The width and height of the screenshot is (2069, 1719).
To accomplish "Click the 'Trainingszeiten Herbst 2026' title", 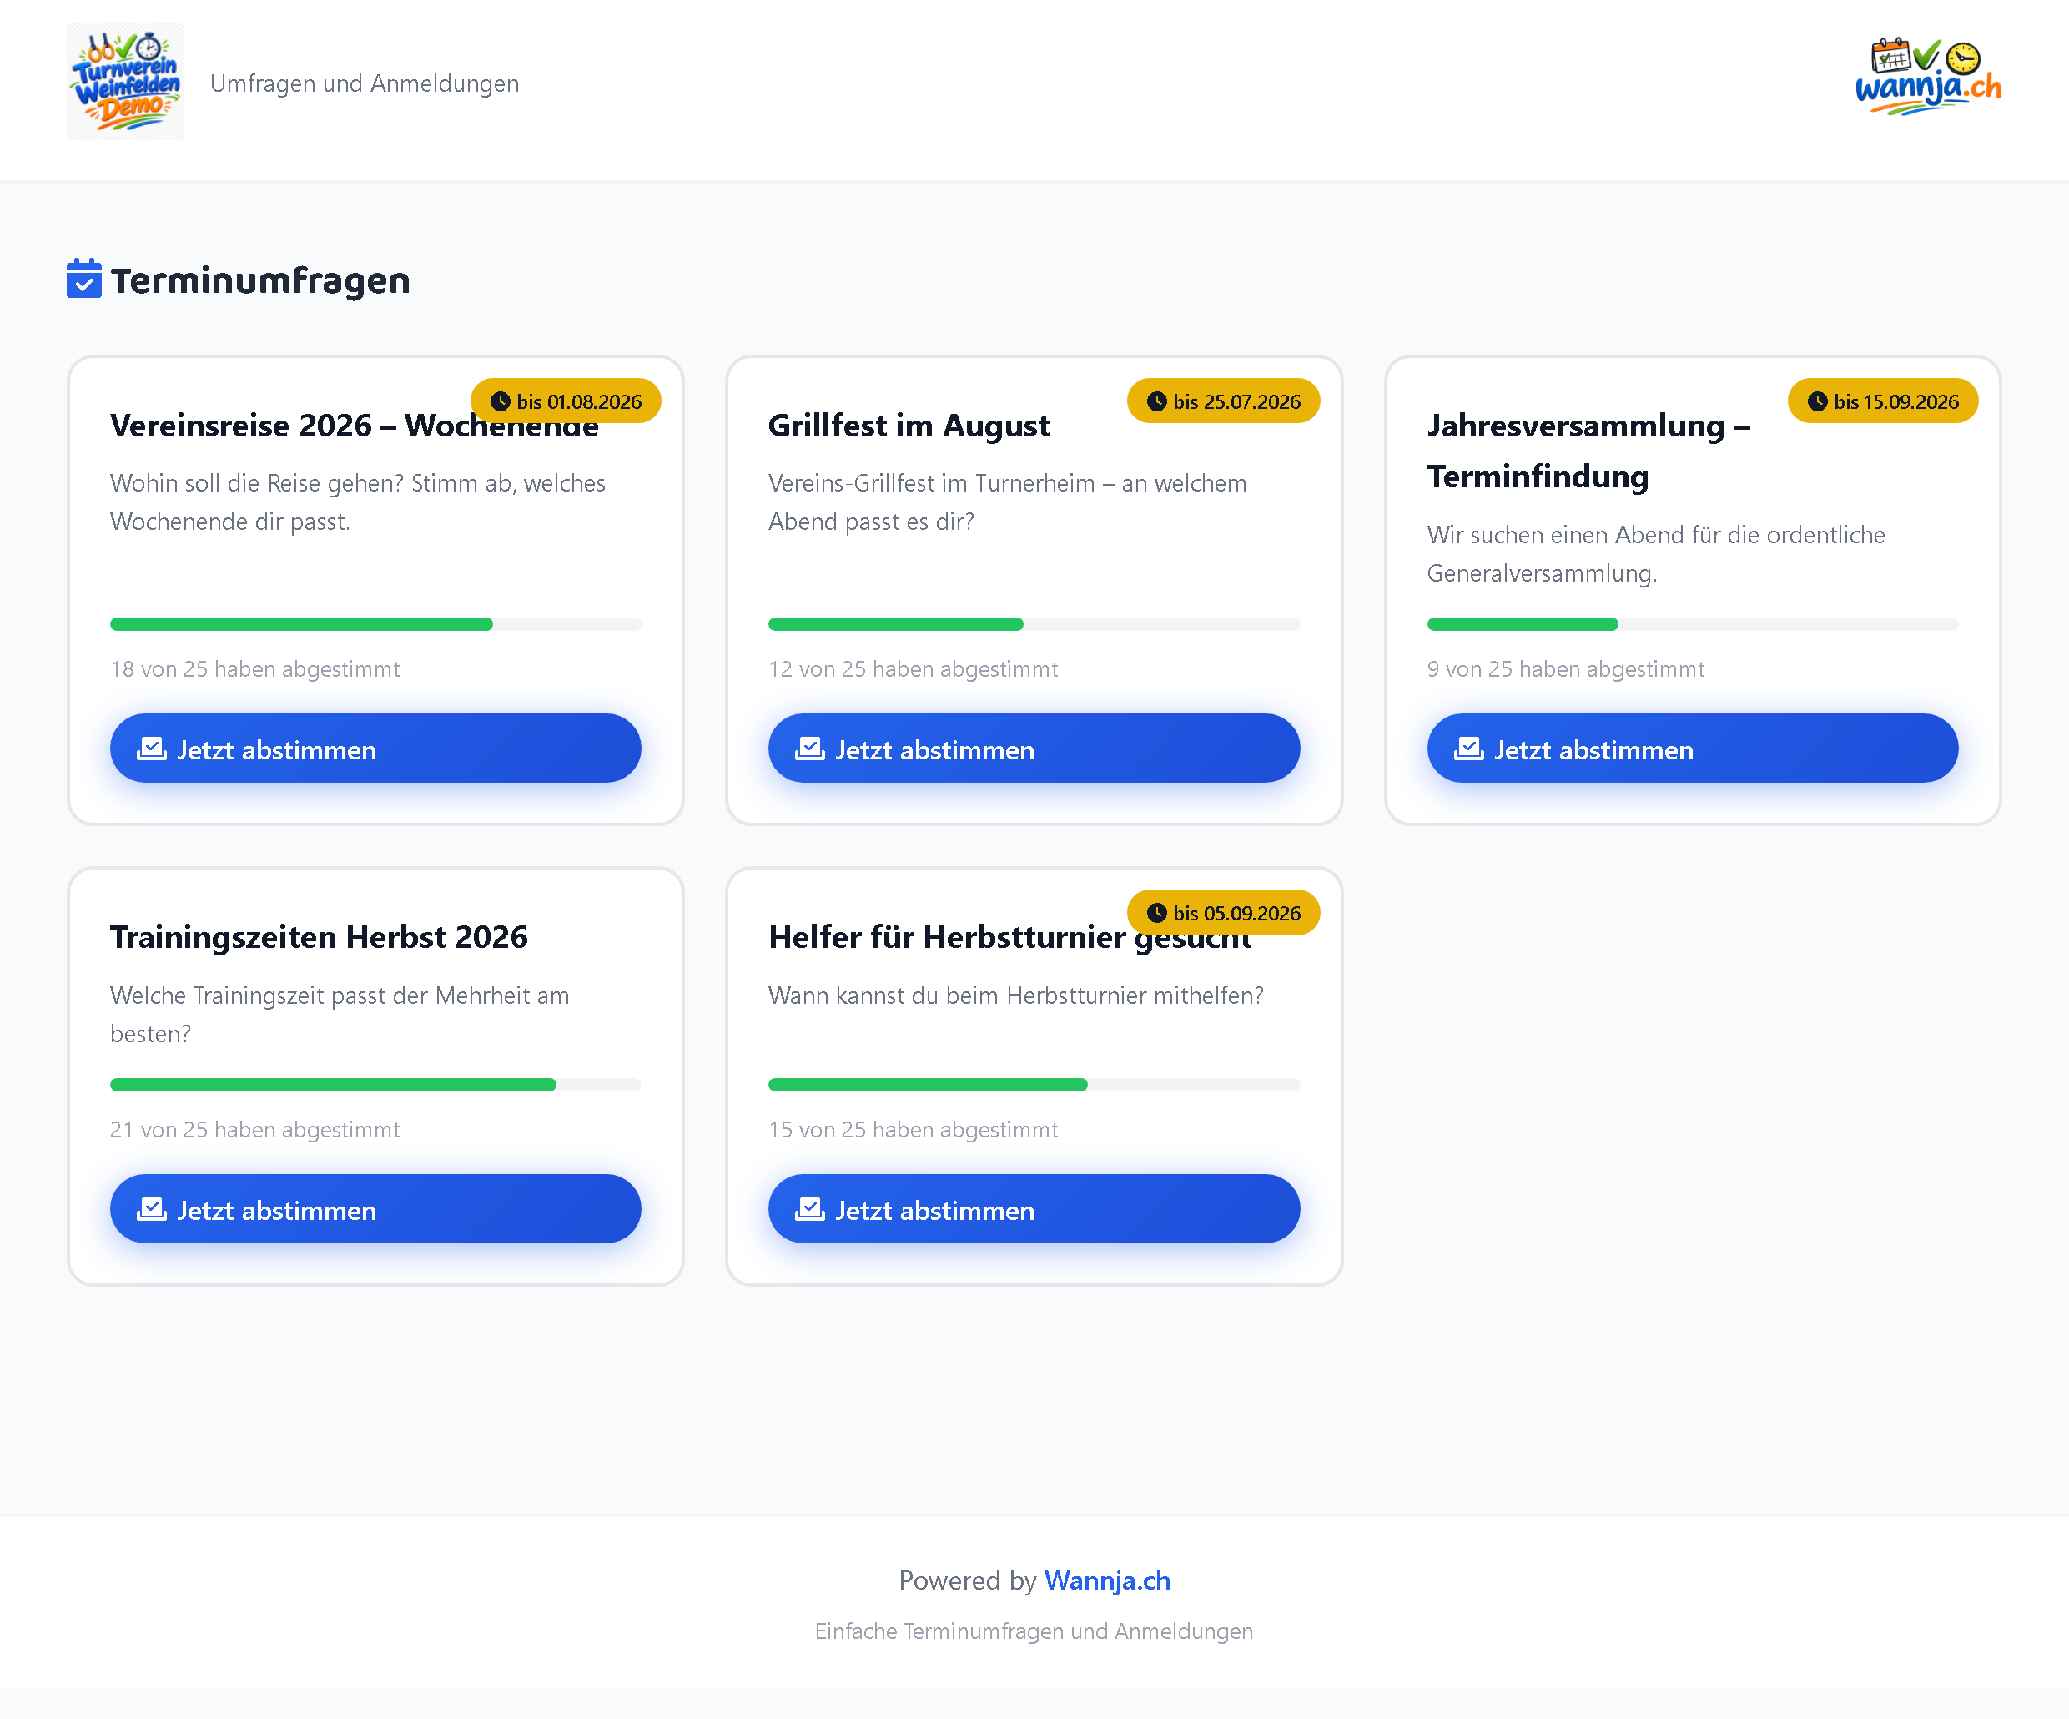I will pyautogui.click(x=320, y=936).
